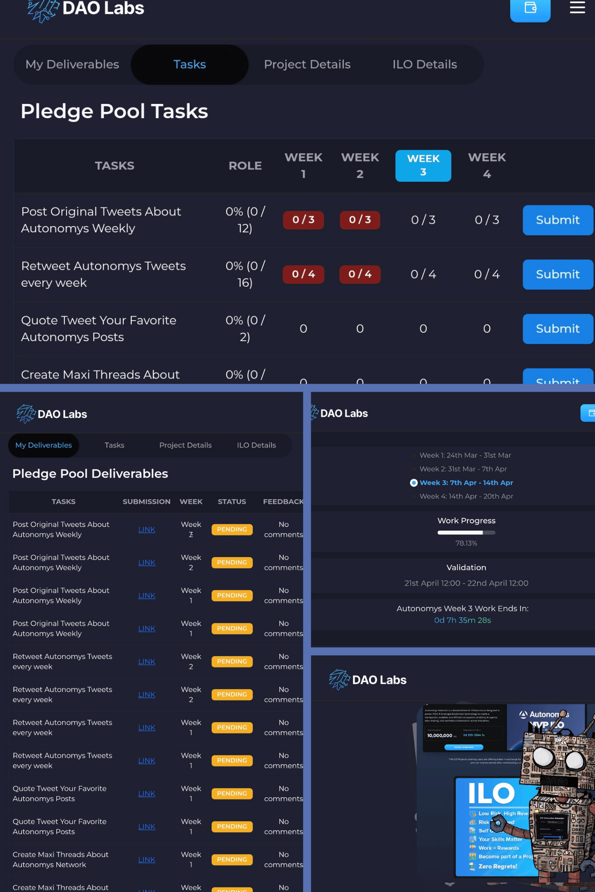Click STATUS column header in deliverables table
This screenshot has height=892, width=595.
click(232, 502)
